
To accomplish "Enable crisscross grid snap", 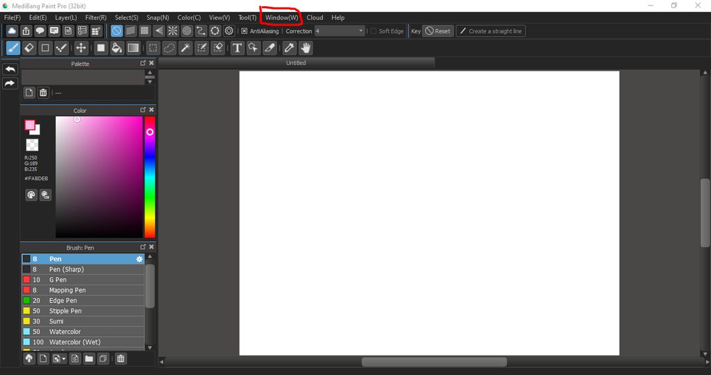I will click(144, 30).
